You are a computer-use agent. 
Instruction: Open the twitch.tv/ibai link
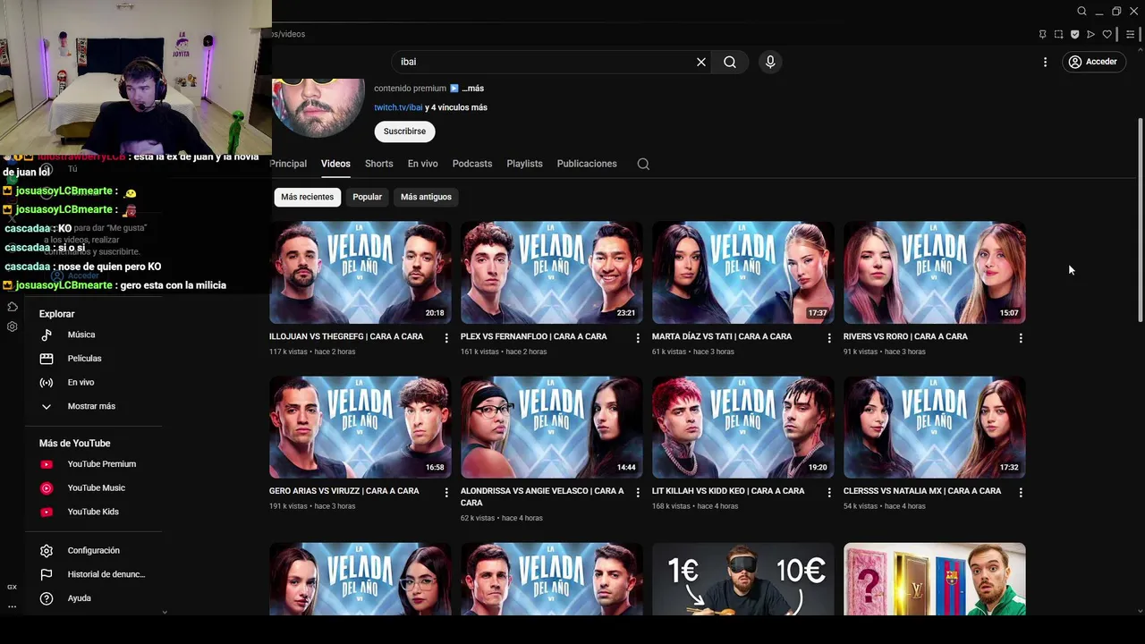tap(398, 107)
